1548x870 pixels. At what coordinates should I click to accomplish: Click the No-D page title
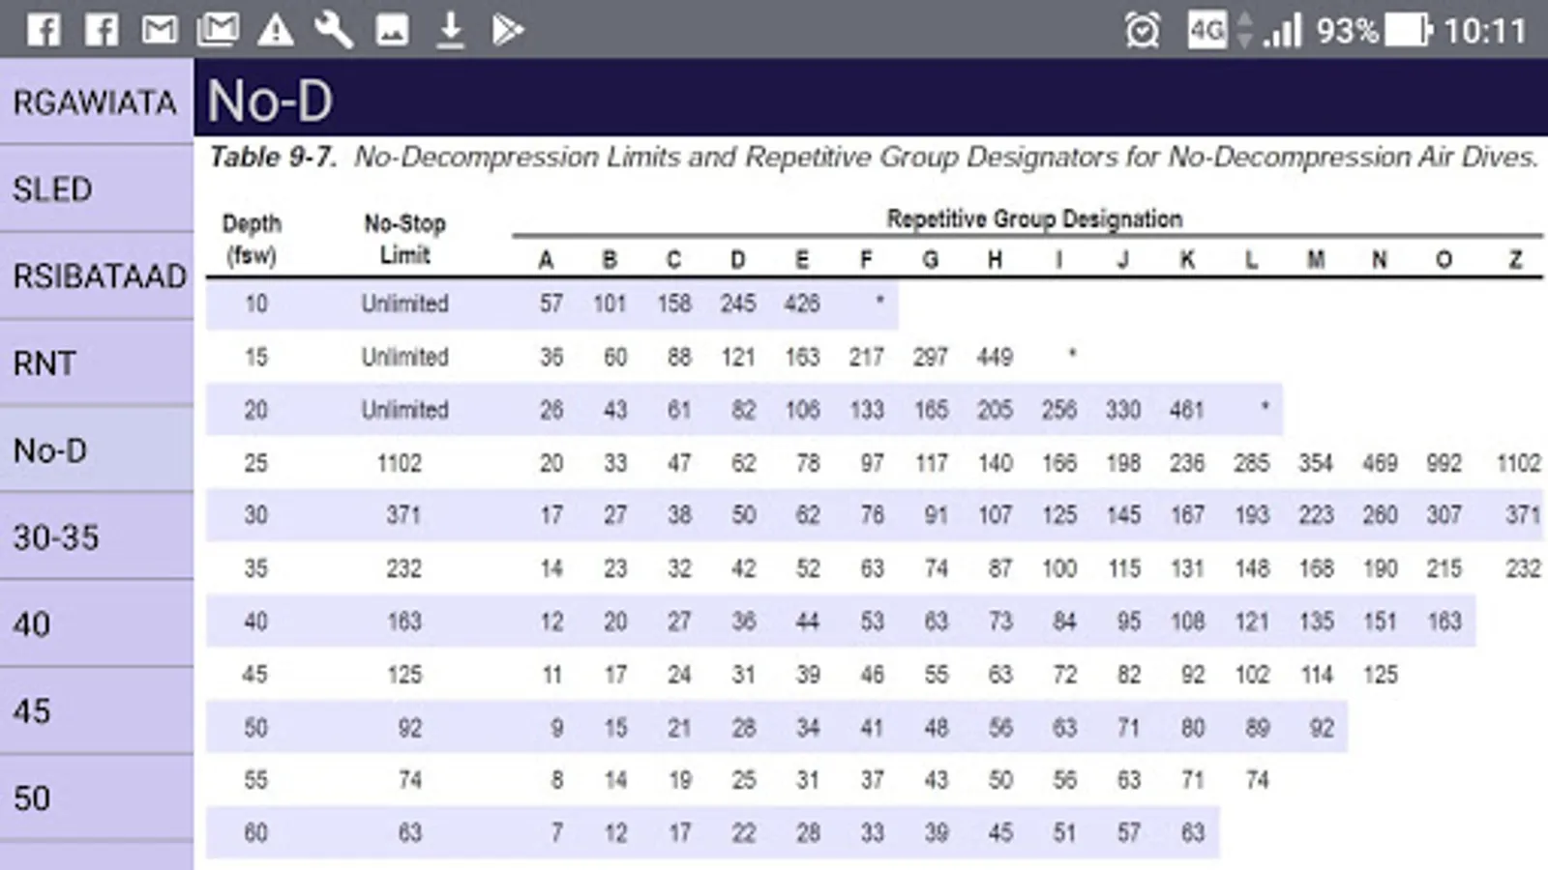[x=270, y=101]
